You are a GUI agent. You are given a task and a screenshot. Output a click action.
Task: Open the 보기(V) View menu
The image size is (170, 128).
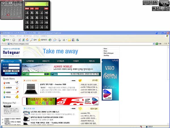tap(19, 36)
